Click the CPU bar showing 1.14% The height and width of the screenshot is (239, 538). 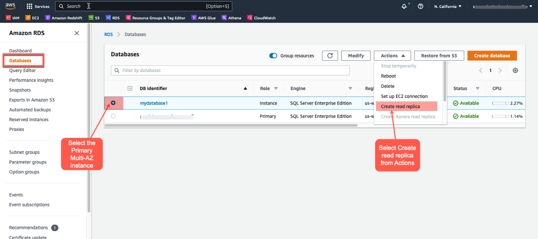[500, 116]
